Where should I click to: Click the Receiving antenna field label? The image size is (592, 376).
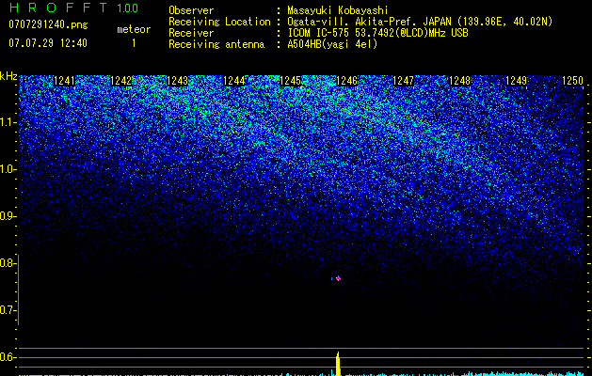[216, 44]
